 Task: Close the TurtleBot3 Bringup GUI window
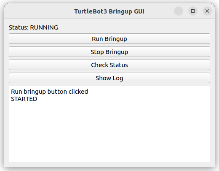click(207, 11)
